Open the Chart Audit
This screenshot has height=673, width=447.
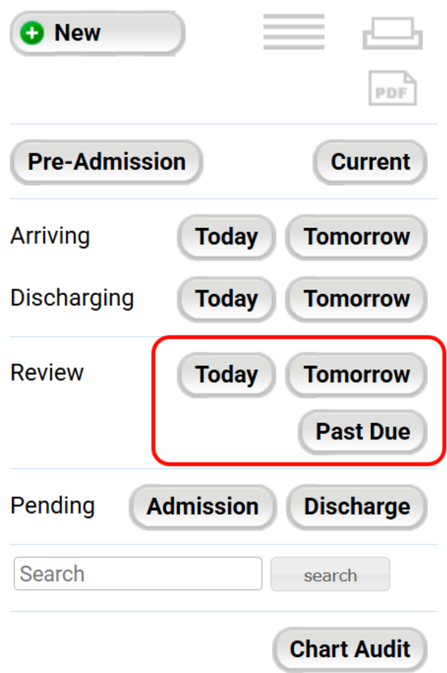(350, 649)
